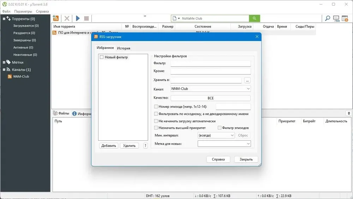The width and height of the screenshot is (353, 199).
Task: Switch to the Избранное tab
Action: (x=105, y=48)
